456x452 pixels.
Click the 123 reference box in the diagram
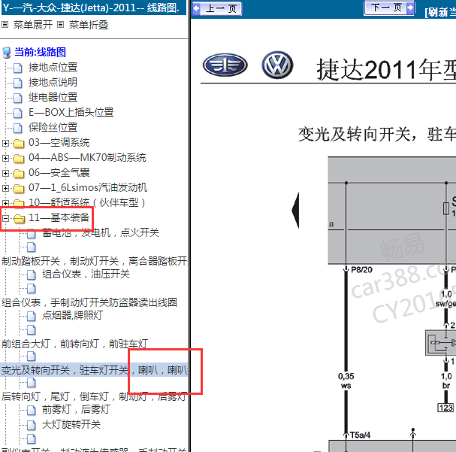(445, 408)
